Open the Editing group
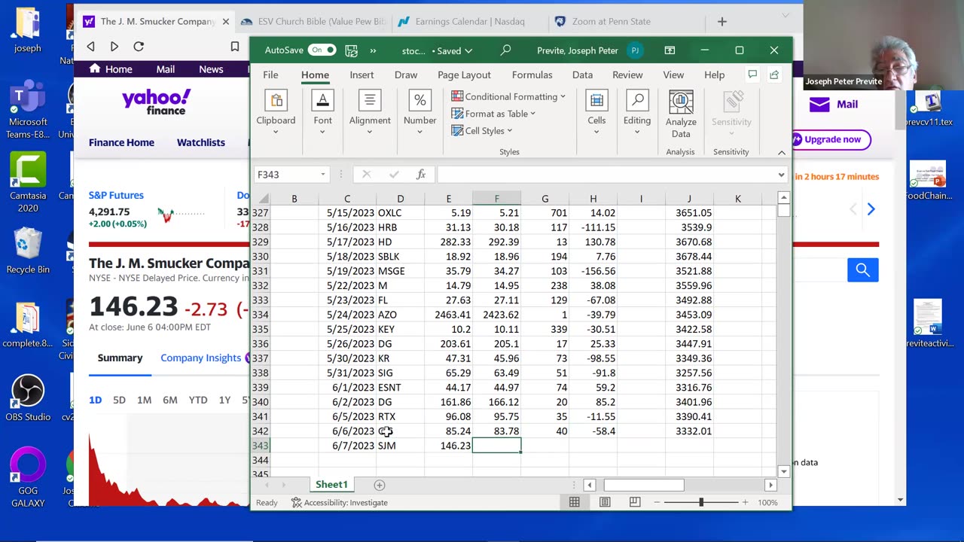Screen dimensions: 964x542 point(637,113)
